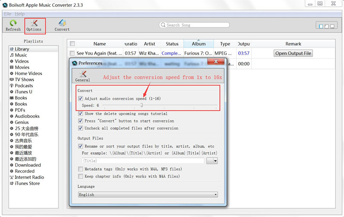The height and width of the screenshot is (217, 344).
Task: Select the Recorded playlist
Action: 25,171
